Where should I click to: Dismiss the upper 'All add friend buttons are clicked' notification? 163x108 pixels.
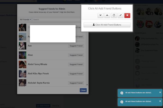tap(160, 92)
